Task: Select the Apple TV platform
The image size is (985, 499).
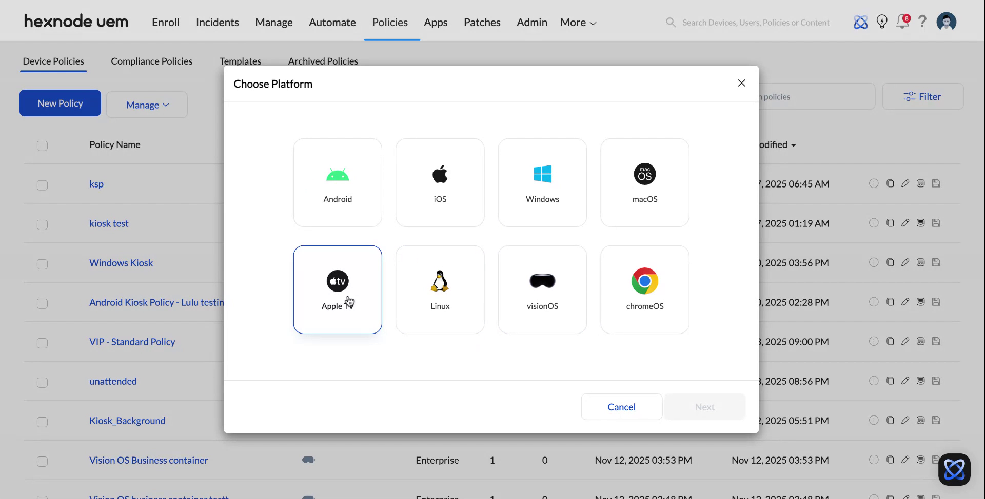Action: 337,289
